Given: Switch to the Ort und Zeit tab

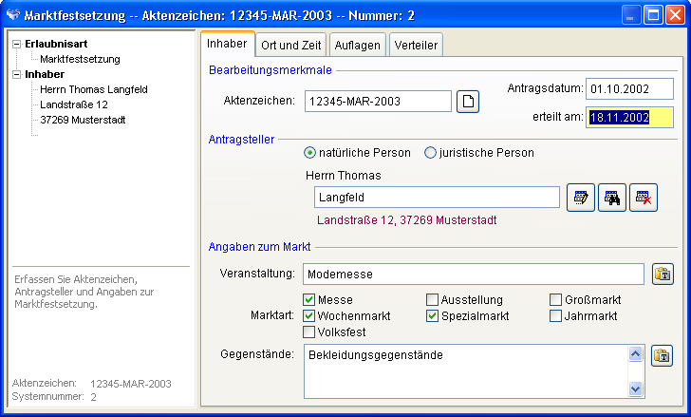Looking at the screenshot, I should click(292, 45).
